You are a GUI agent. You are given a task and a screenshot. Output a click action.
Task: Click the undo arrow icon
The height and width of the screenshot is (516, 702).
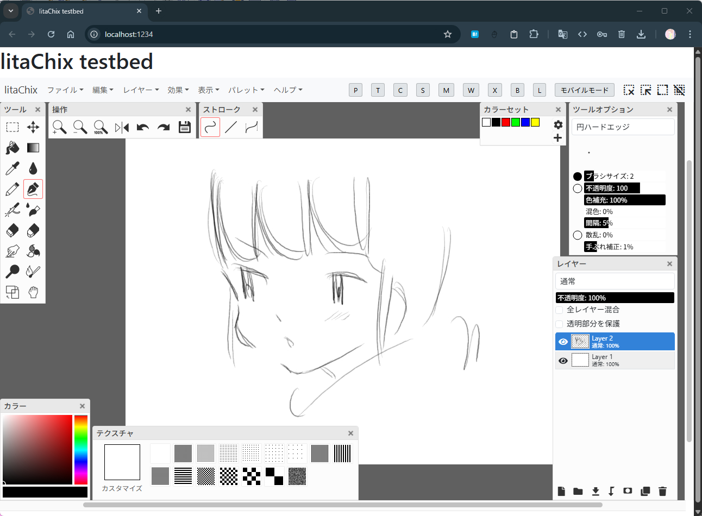click(x=143, y=127)
